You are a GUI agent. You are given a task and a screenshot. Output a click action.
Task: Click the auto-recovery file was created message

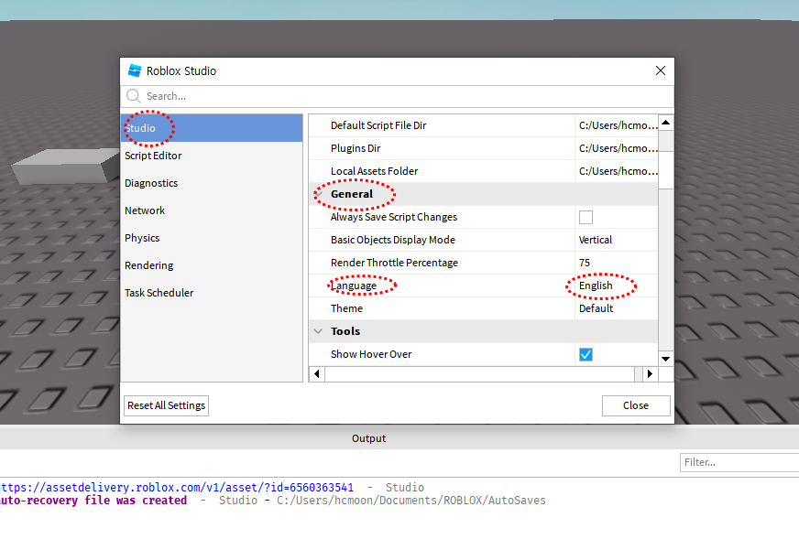(93, 501)
